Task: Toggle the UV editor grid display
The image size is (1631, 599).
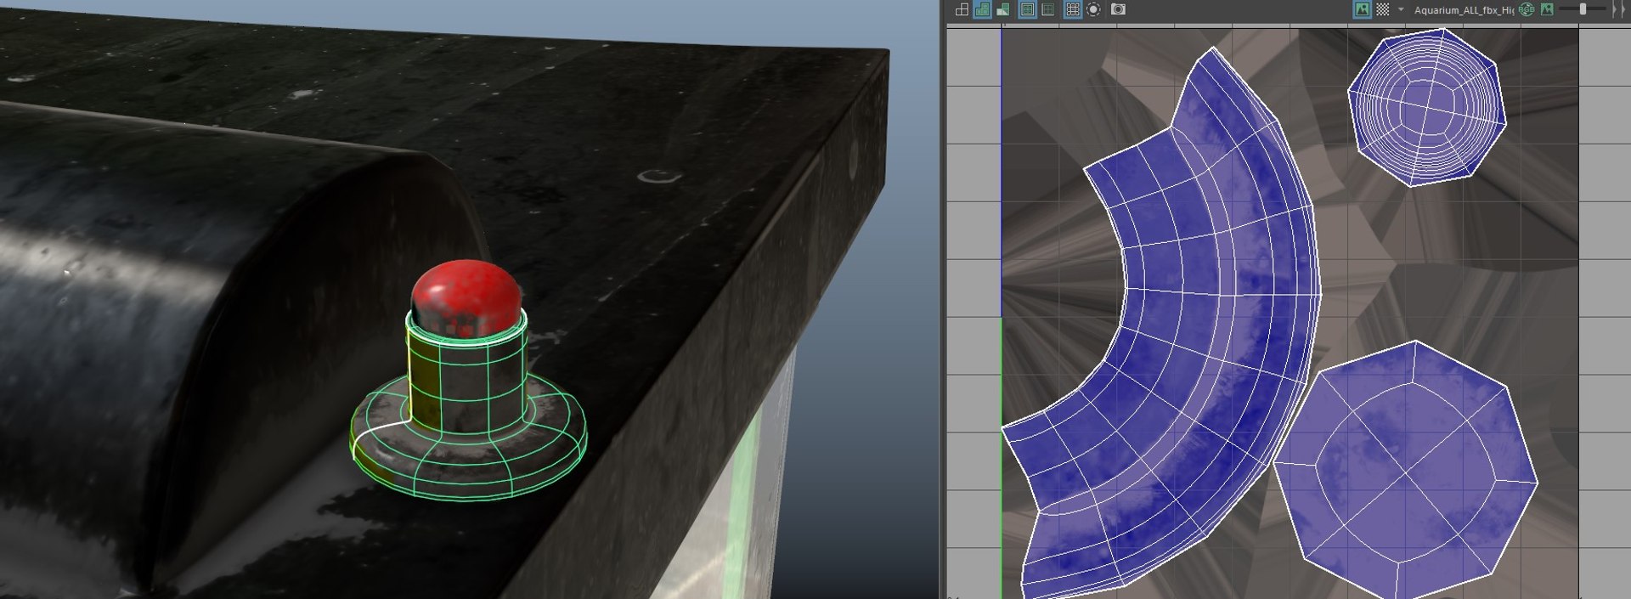Action: click(x=1073, y=9)
